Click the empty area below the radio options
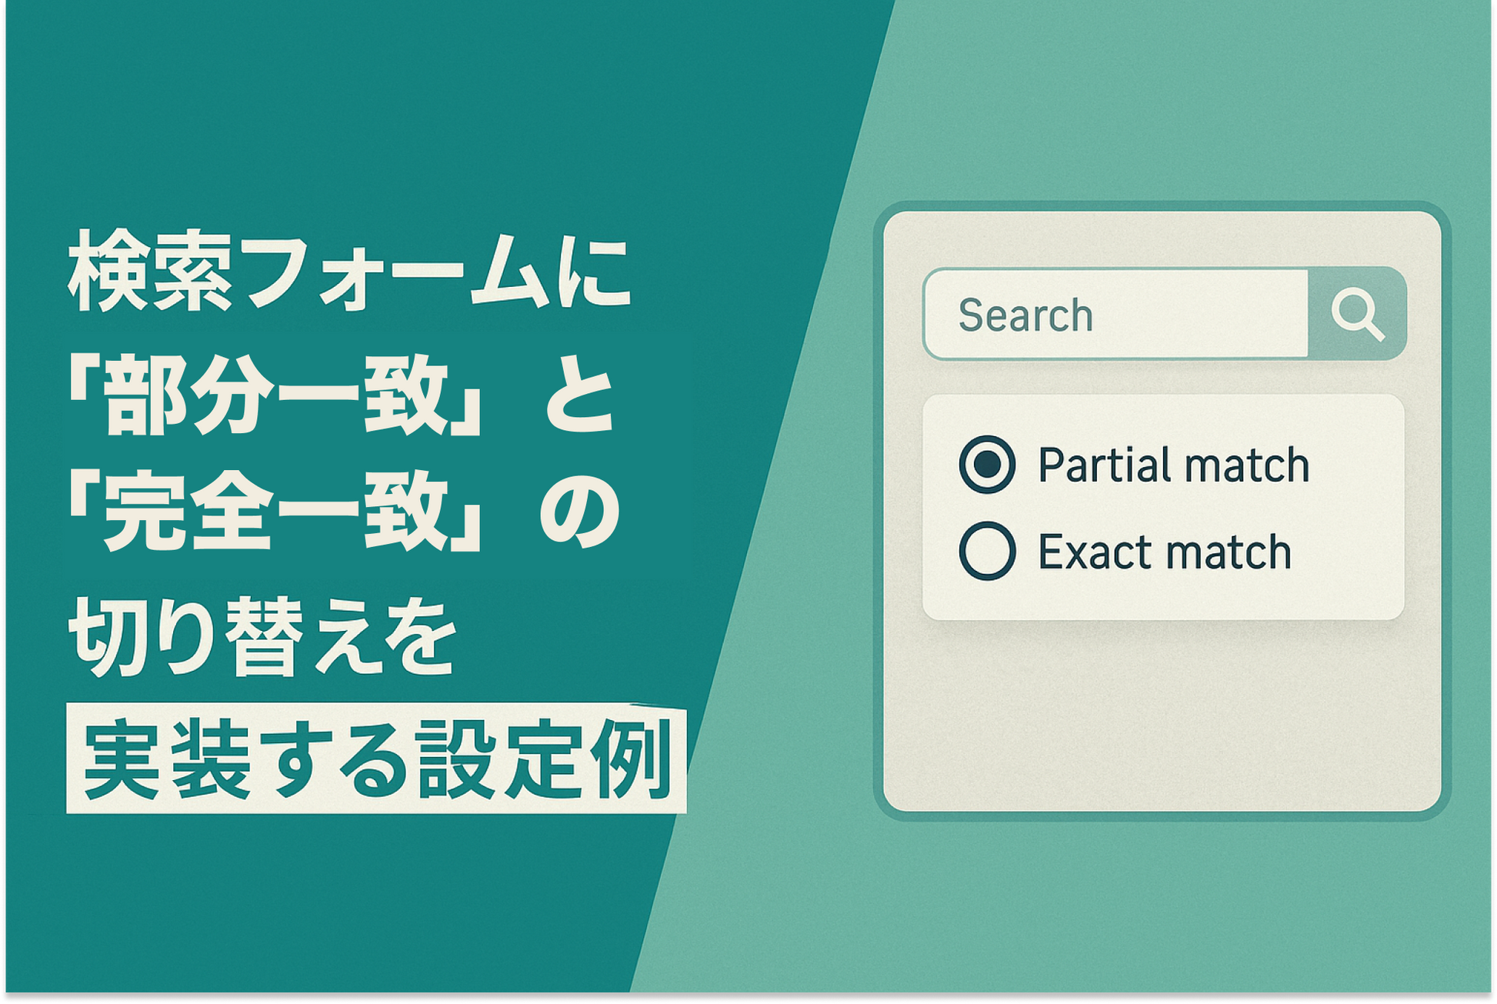 [1162, 715]
